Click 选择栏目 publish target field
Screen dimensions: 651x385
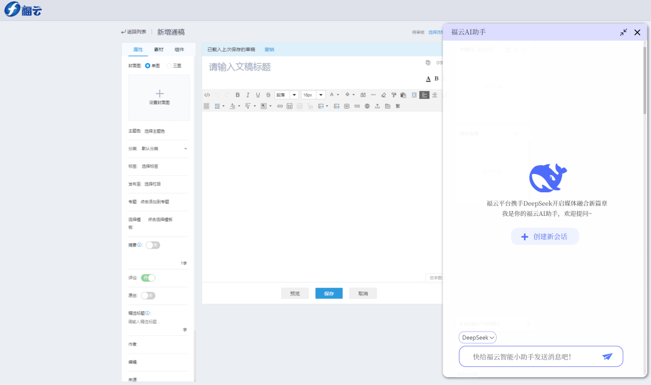[x=153, y=184]
